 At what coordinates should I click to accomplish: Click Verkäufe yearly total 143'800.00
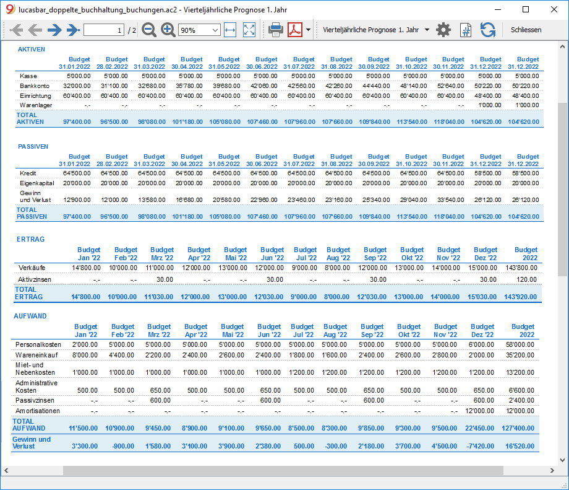[521, 268]
